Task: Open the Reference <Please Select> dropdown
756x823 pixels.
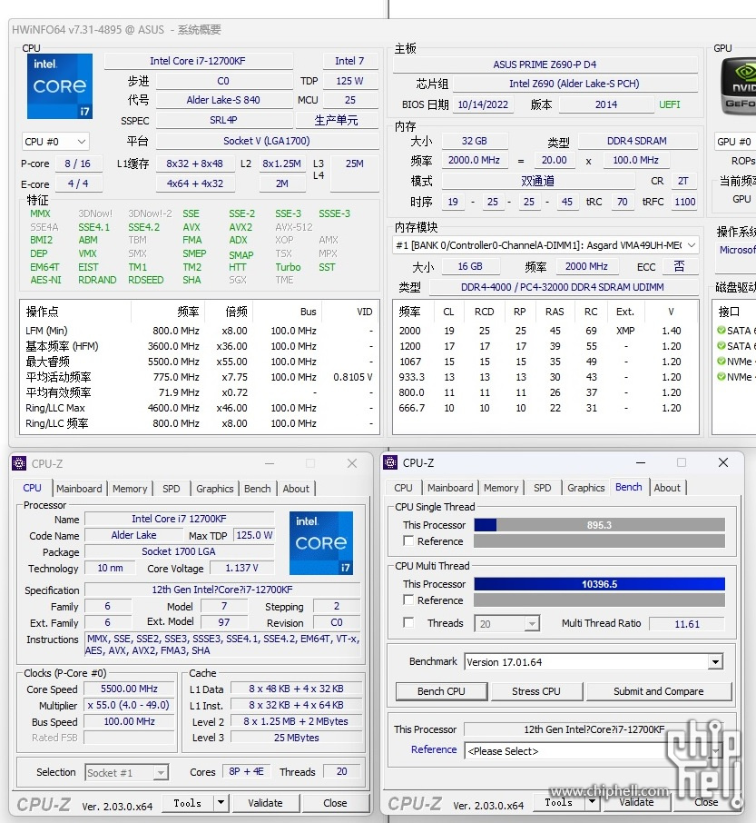Action: [x=594, y=750]
